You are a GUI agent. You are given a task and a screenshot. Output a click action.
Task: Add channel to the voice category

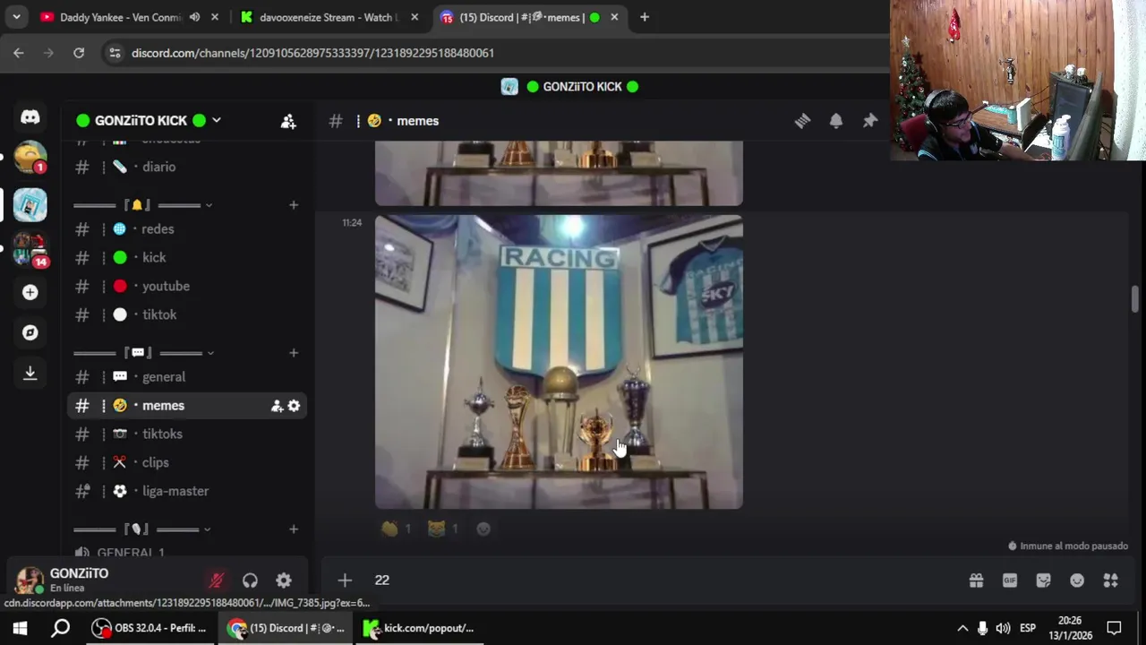pos(293,529)
